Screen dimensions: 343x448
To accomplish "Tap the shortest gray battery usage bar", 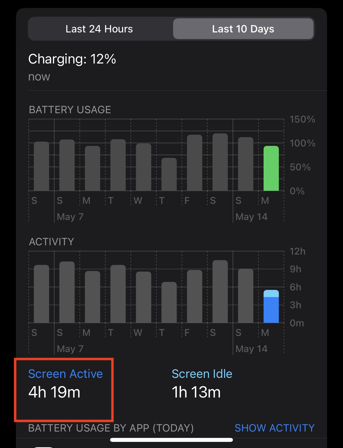I will tap(169, 174).
